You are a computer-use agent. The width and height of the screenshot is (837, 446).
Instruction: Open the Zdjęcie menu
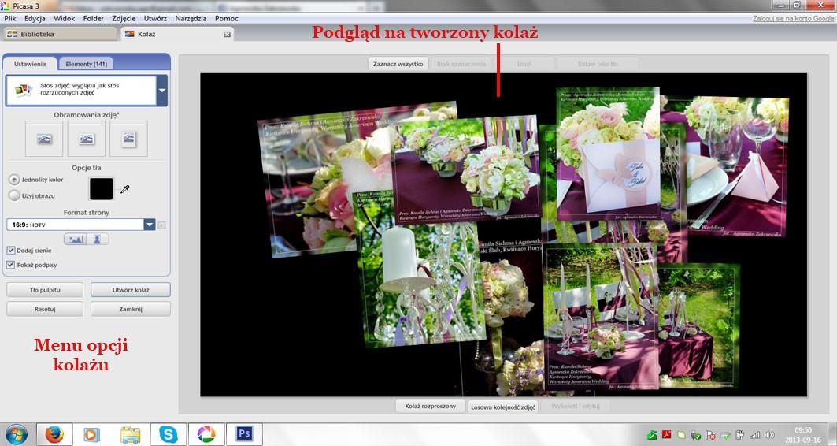[124, 18]
